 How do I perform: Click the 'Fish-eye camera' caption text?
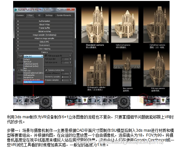tap(158, 88)
